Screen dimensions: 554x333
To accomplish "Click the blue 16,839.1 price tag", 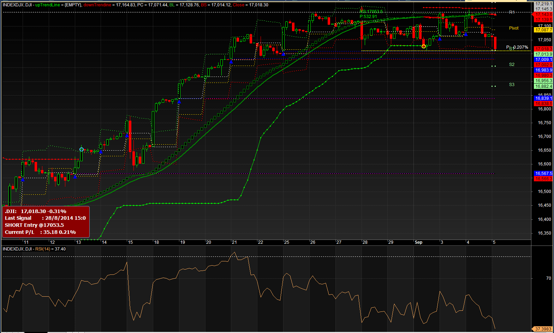I will coord(543,98).
